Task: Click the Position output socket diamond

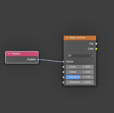Action: [38, 60]
